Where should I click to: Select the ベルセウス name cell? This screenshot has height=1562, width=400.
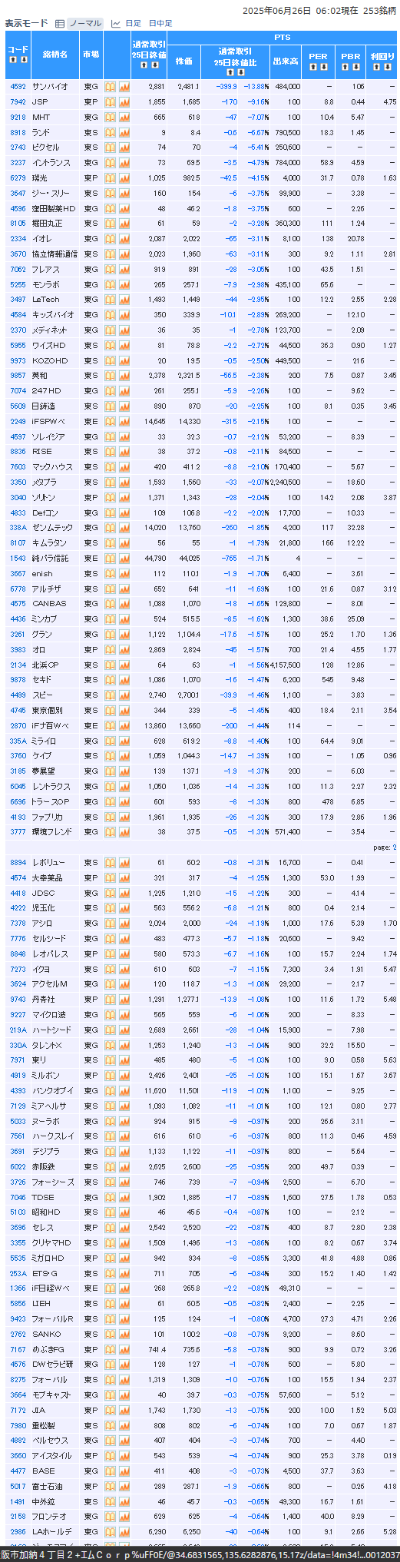click(x=55, y=1440)
